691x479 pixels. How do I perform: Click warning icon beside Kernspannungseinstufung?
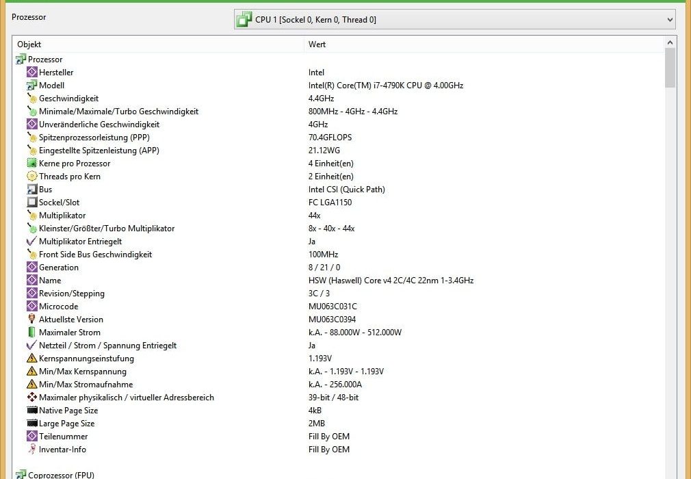(x=31, y=358)
